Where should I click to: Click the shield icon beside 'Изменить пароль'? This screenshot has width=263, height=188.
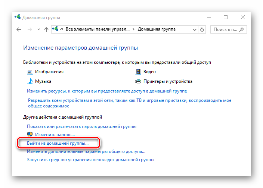click(30, 134)
